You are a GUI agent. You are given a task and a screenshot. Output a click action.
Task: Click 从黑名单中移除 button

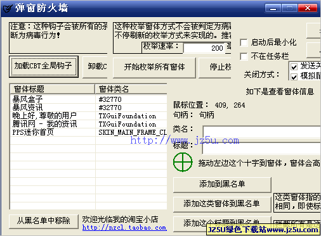(x=44, y=221)
